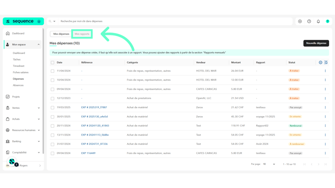
Task: Open the Projets icon in sidebar
Action: click(8, 97)
